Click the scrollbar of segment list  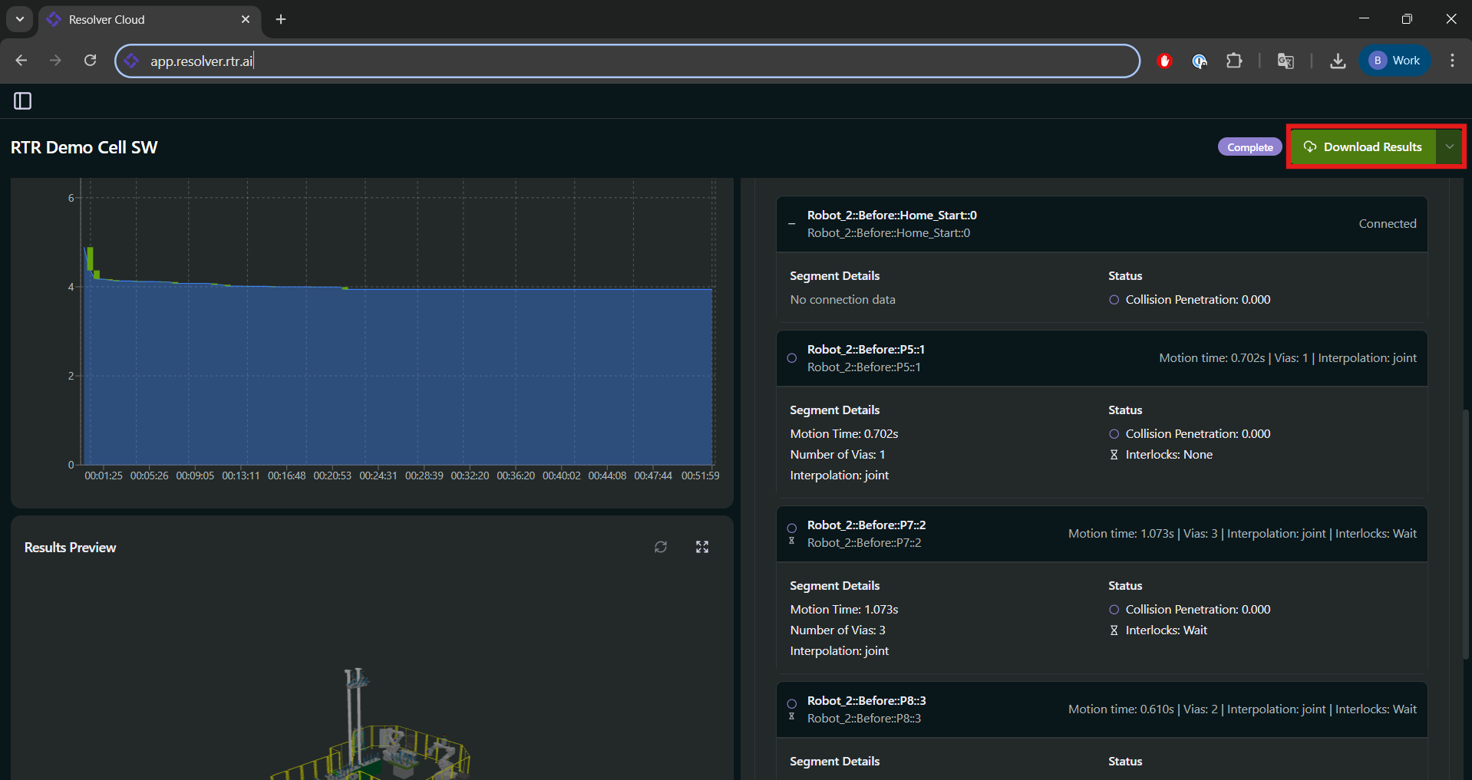tap(1465, 533)
